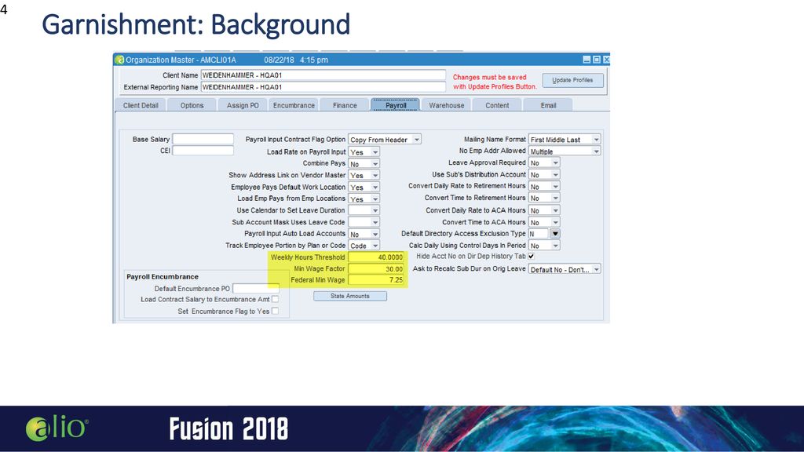804x452 pixels.
Task: Go to the Finance tab
Action: pos(345,105)
